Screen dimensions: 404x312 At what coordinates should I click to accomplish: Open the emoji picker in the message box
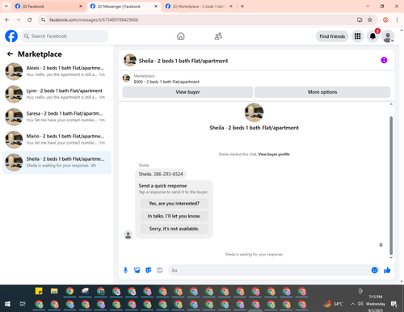(x=374, y=270)
